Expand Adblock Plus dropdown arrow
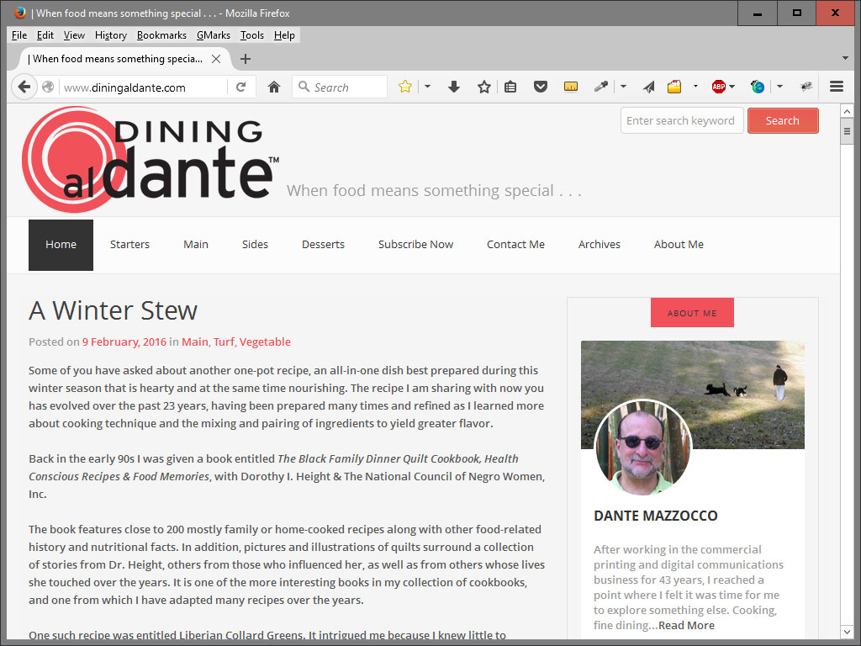 point(732,87)
